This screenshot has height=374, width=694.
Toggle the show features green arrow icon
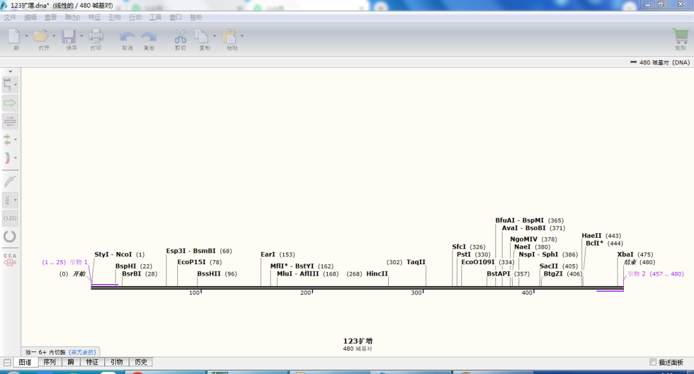pyautogui.click(x=10, y=103)
